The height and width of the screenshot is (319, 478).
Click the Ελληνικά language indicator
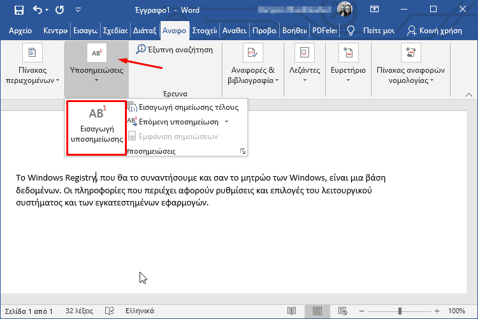(x=140, y=311)
